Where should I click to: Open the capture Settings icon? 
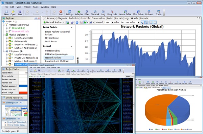coord(69,13)
